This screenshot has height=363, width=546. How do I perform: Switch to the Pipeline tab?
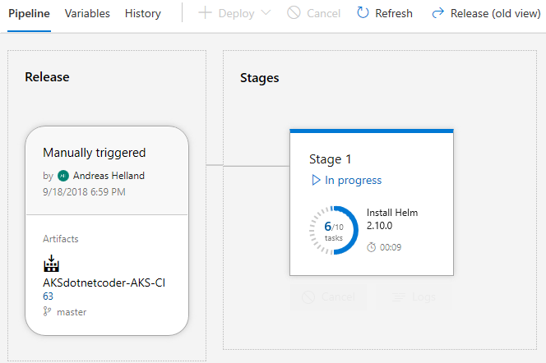click(30, 13)
